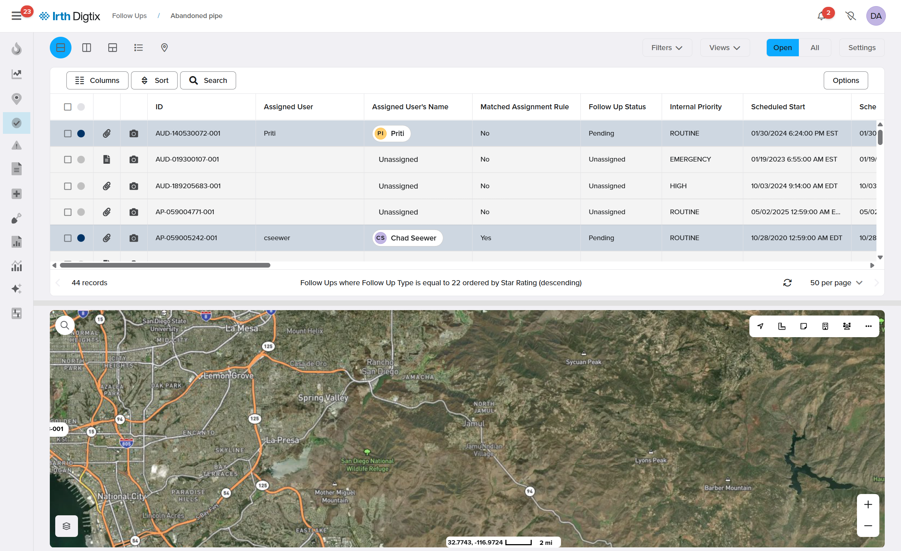
Task: Select checkbox for AUD-140530072-001 row
Action: click(68, 133)
